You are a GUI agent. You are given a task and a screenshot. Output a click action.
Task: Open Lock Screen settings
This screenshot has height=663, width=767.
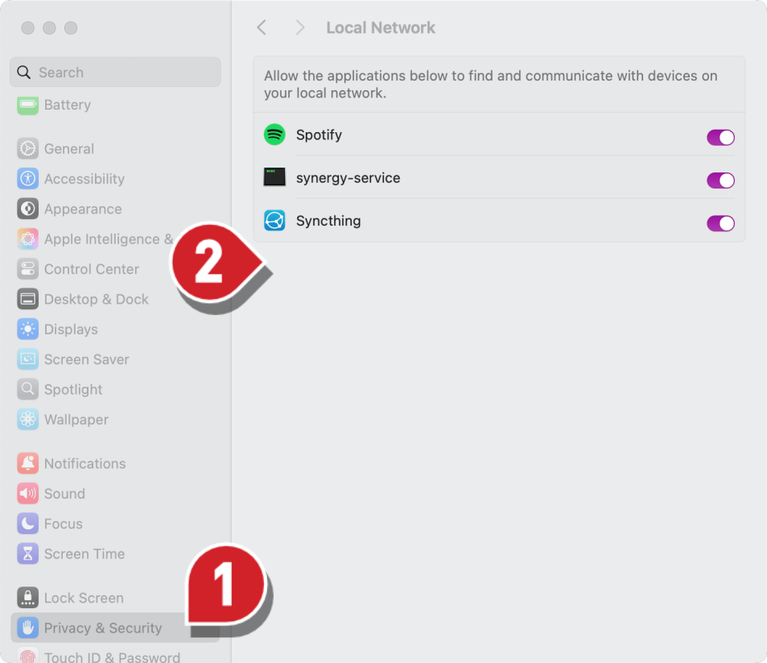pos(84,599)
